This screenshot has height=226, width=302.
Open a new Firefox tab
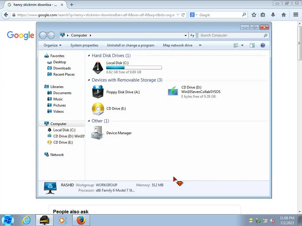click(72, 5)
